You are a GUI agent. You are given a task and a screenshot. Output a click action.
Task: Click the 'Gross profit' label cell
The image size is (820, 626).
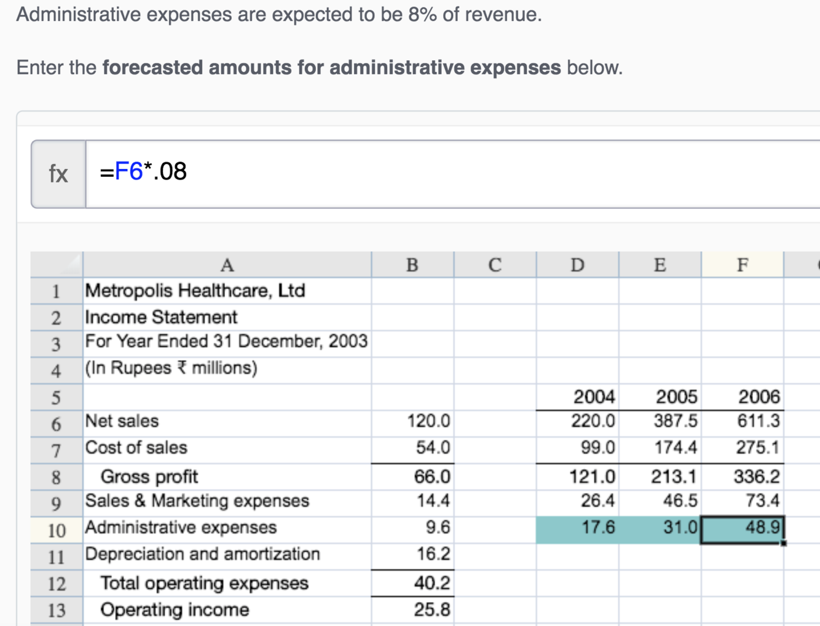(x=227, y=477)
